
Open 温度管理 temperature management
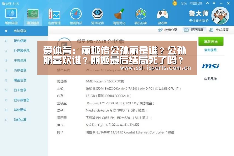pyautogui.click(x=54, y=16)
